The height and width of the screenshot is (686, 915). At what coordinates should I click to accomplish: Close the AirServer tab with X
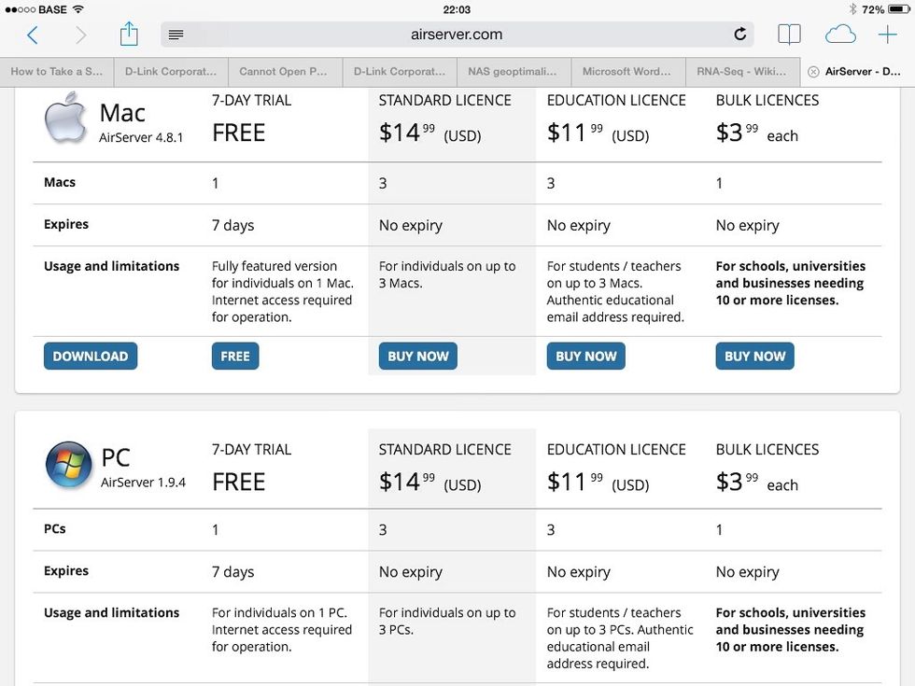point(812,72)
